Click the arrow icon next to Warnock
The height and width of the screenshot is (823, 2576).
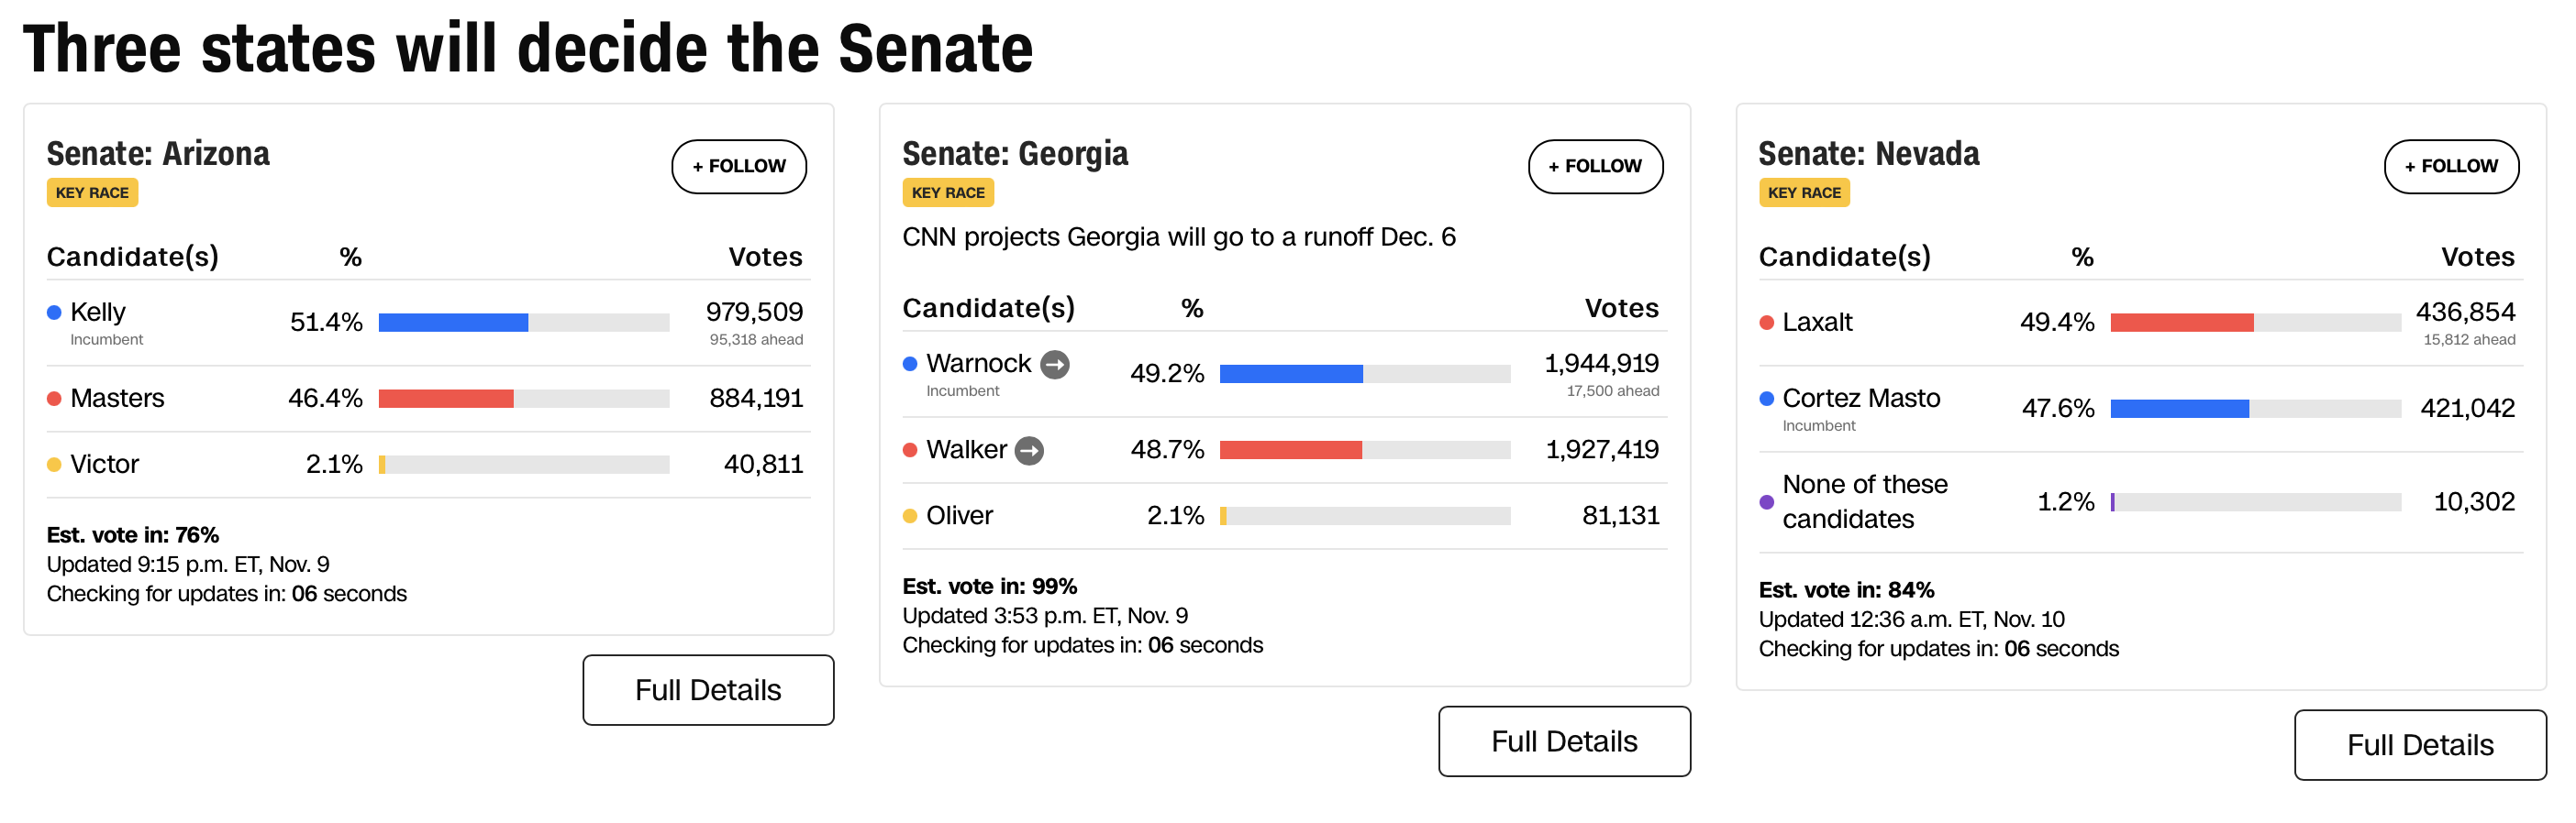point(1054,365)
